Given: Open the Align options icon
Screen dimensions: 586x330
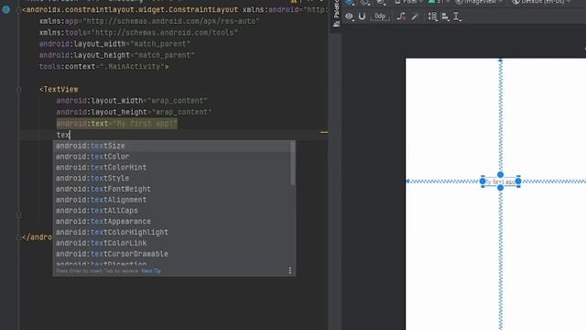Looking at the screenshot, I should [445, 16].
